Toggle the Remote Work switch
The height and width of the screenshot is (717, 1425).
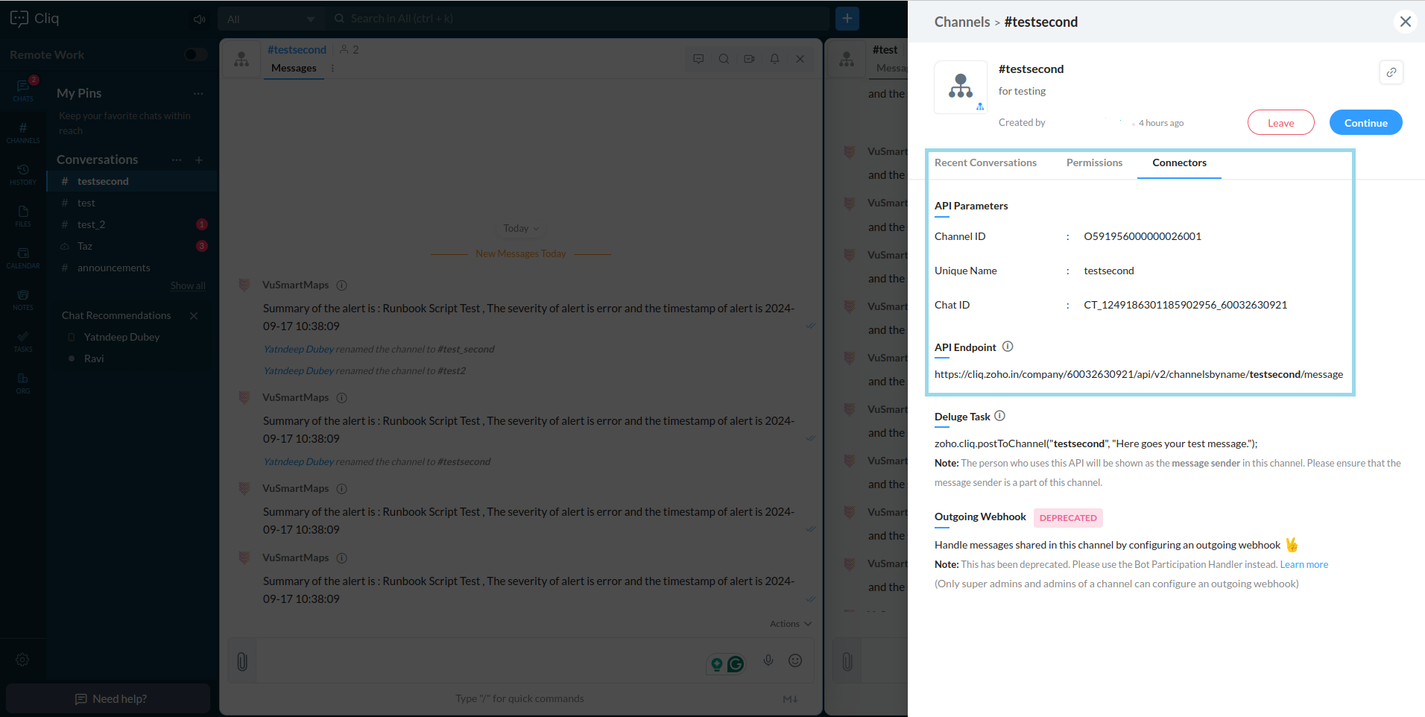coord(195,54)
